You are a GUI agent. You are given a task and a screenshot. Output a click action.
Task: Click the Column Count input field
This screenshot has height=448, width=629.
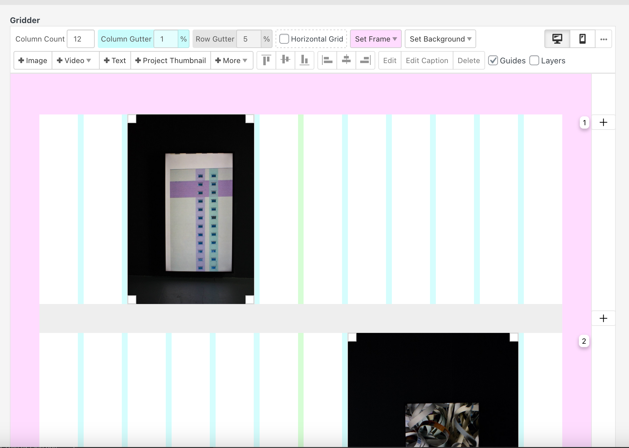coord(80,39)
